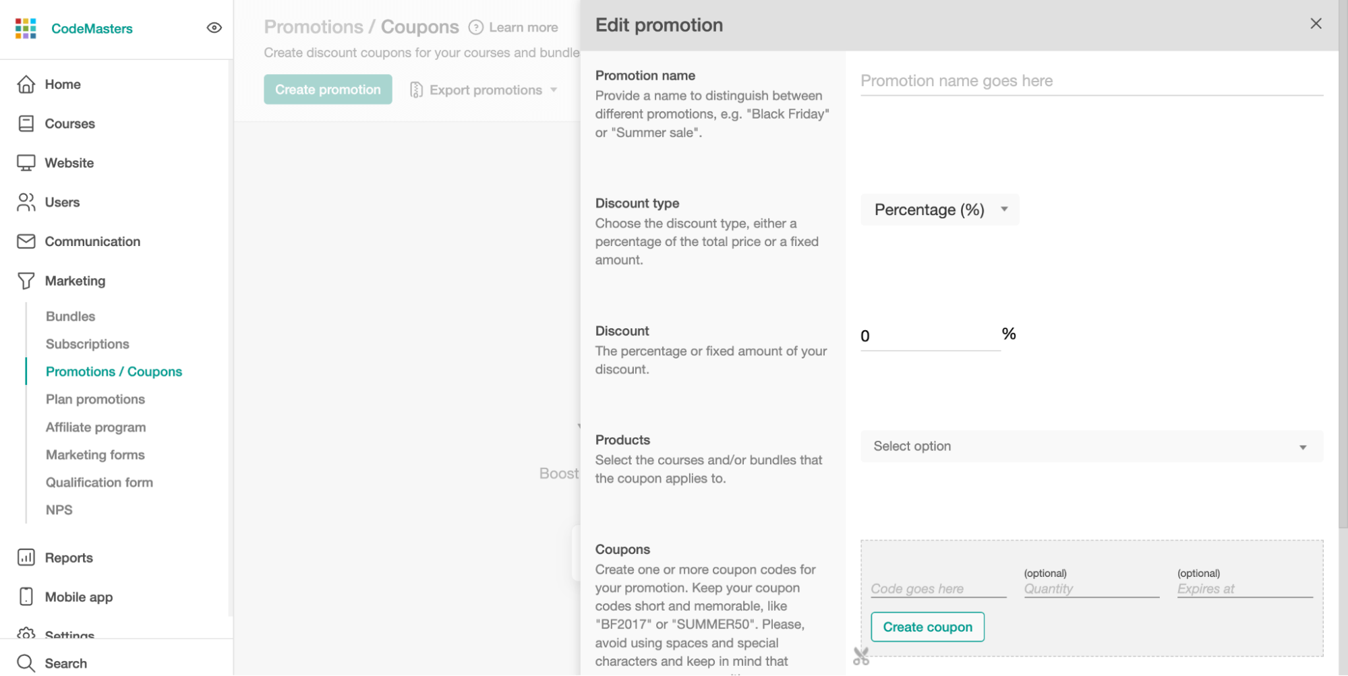1348x676 pixels.
Task: Expand the Products Select option dropdown
Action: pos(1092,446)
